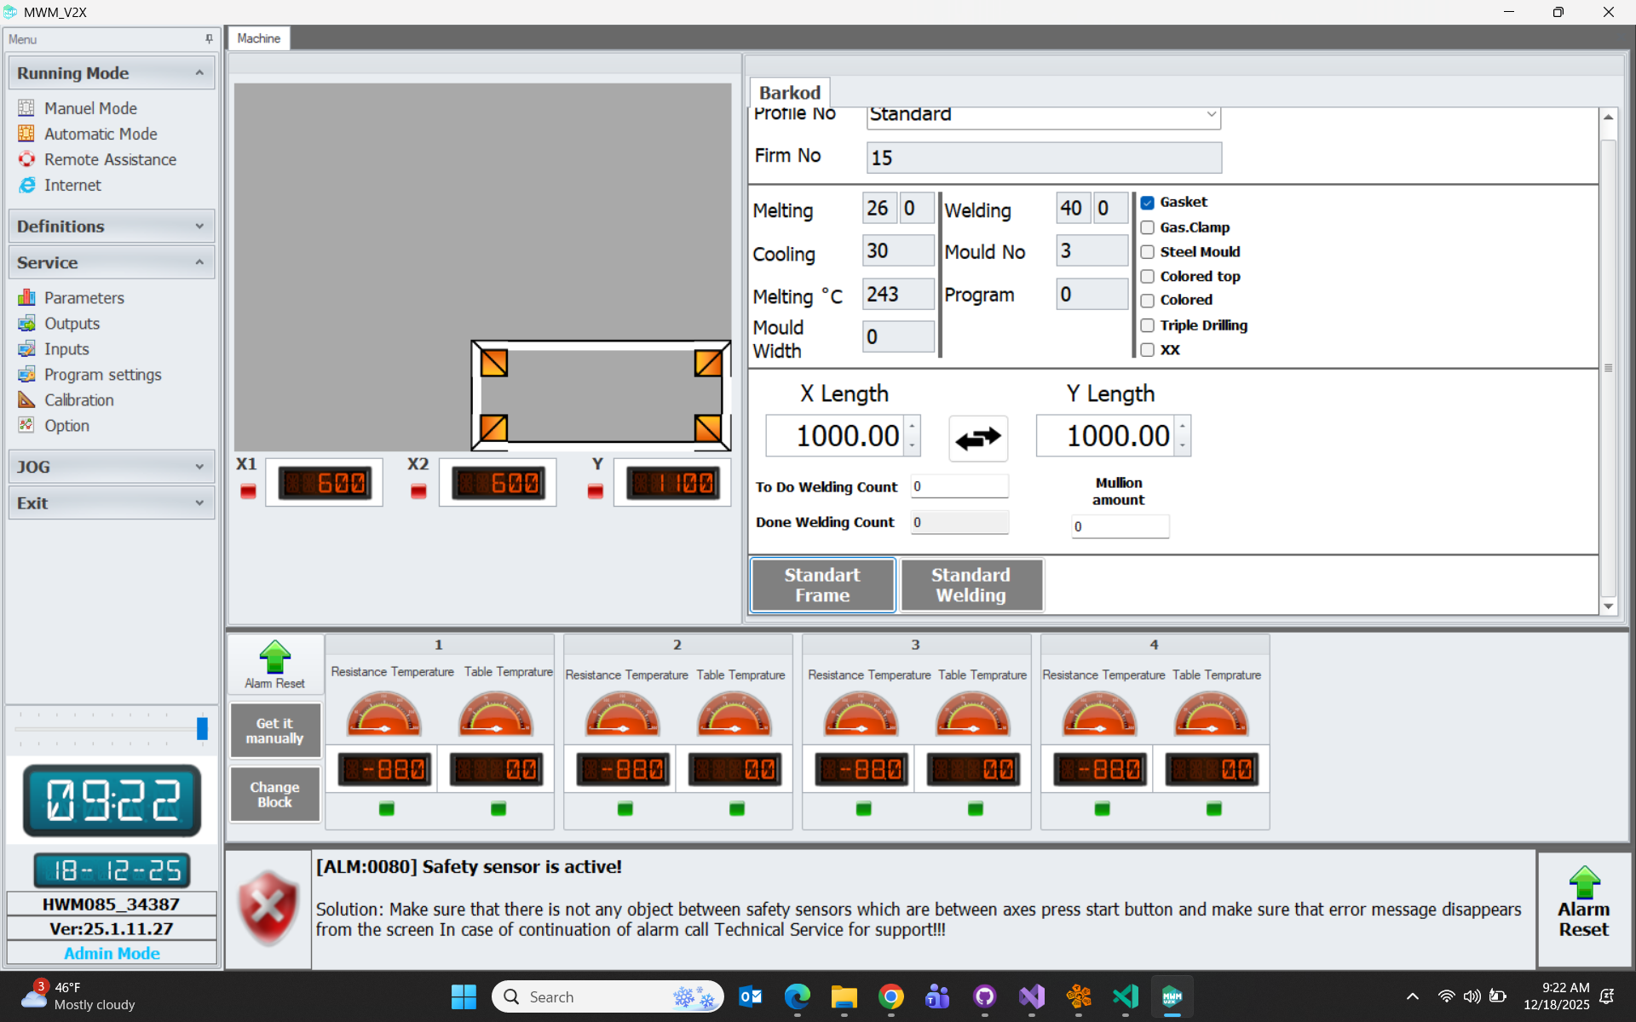Open the Calibration ruler icon
The width and height of the screenshot is (1636, 1022).
(26, 400)
